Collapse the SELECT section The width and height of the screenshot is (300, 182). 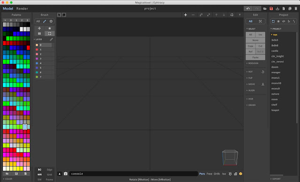[x=251, y=29]
